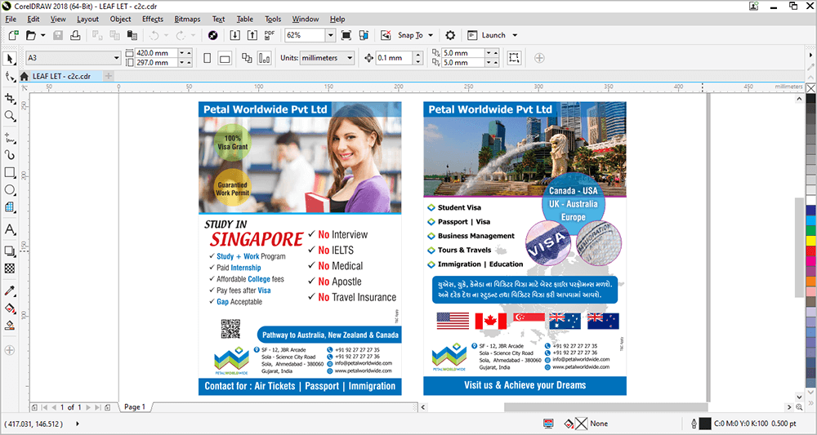Open toolbox quick customize plus button
The image size is (817, 435).
coord(10,350)
